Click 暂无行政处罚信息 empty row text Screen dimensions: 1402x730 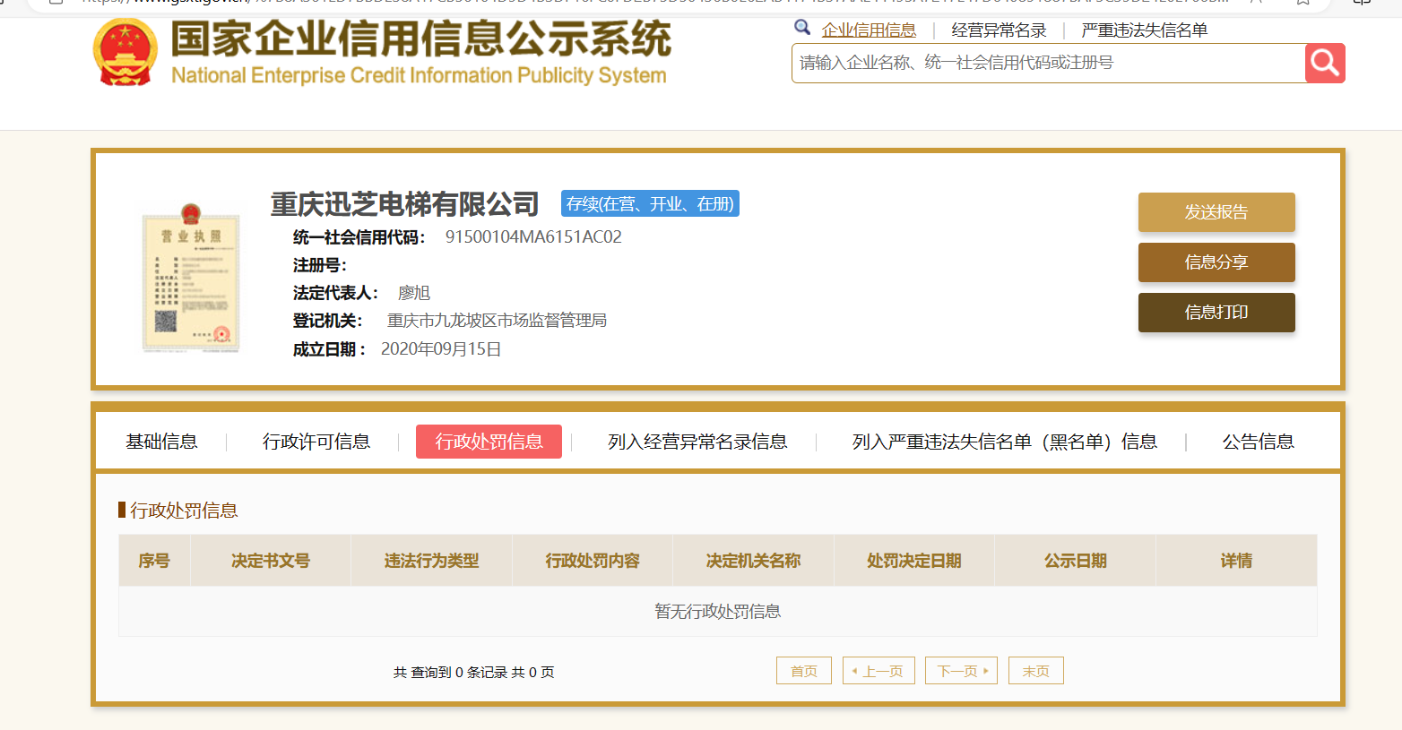pos(717,612)
